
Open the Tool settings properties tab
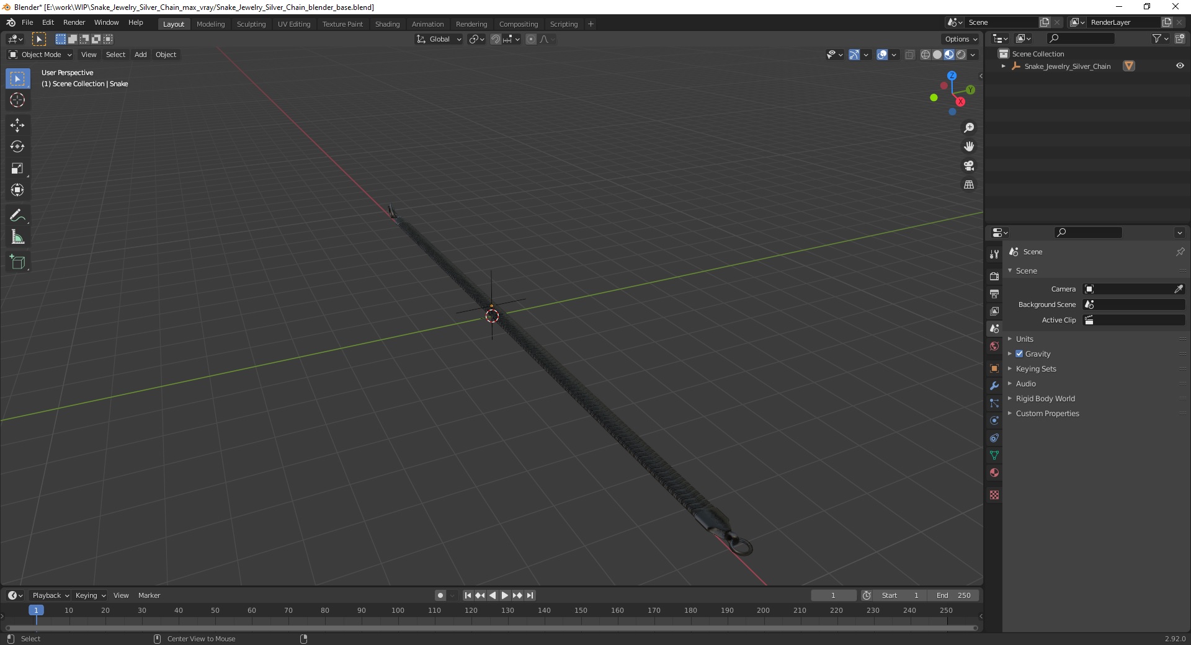tap(994, 254)
